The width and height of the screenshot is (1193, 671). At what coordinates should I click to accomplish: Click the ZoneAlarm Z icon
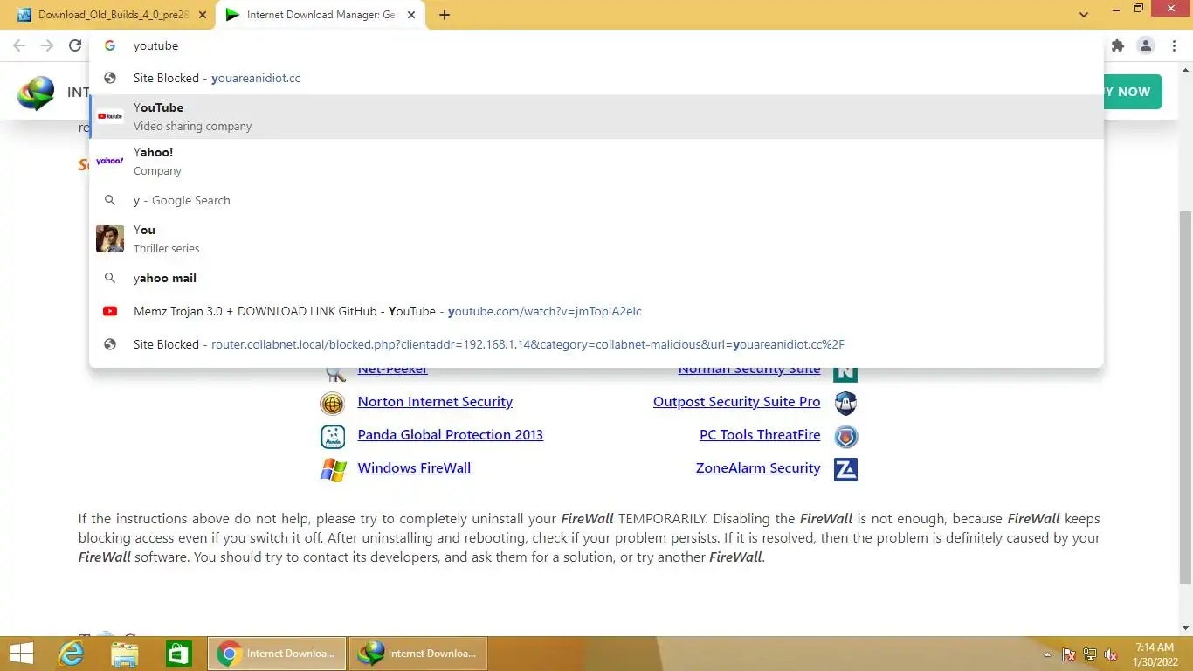(845, 469)
